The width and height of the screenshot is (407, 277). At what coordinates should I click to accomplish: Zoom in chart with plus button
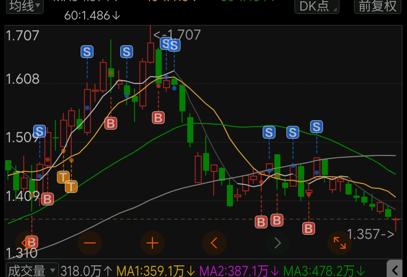pos(152,243)
